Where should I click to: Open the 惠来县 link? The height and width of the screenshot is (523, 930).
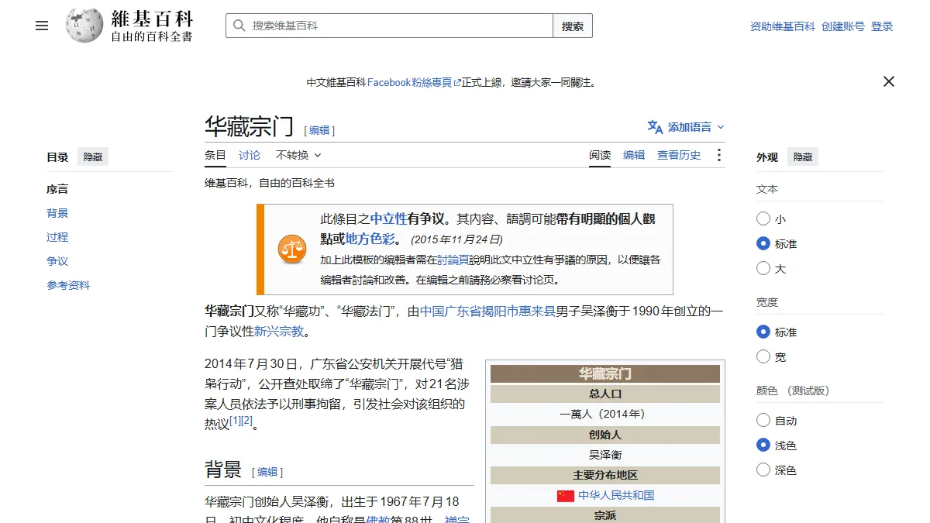(537, 311)
